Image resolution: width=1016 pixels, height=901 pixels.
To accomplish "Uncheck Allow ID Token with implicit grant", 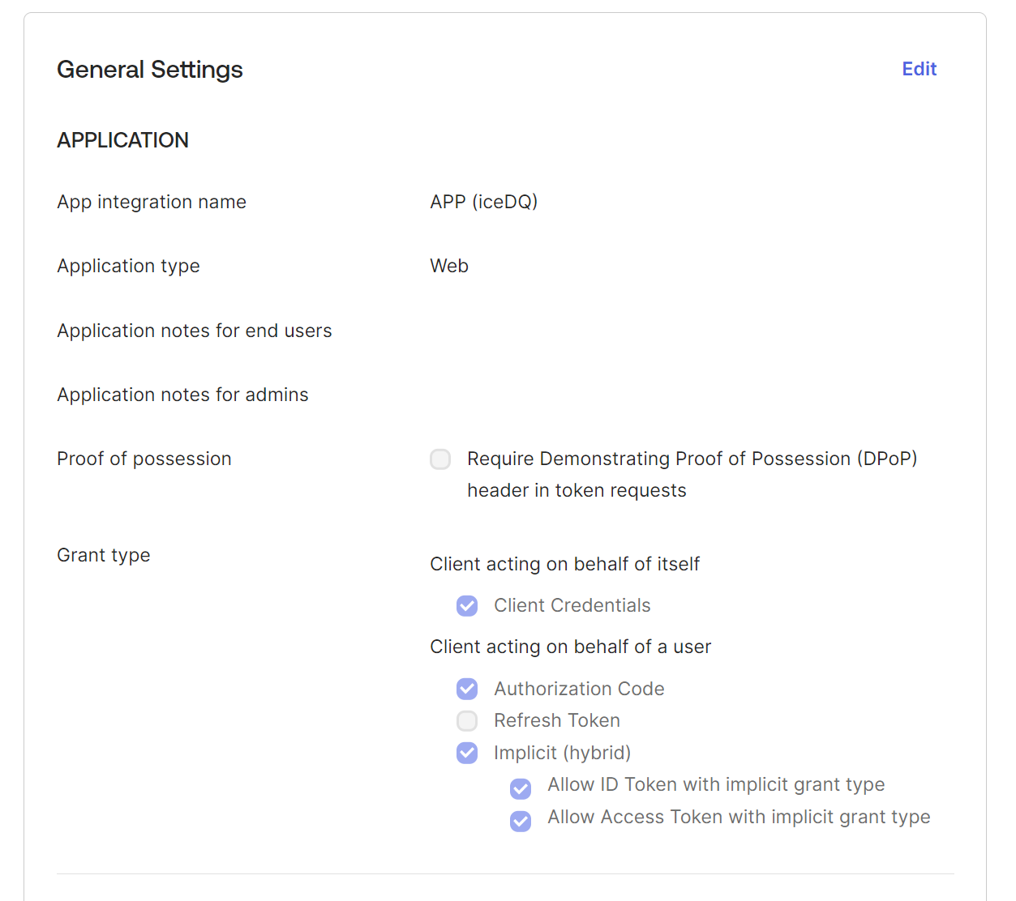I will (521, 788).
